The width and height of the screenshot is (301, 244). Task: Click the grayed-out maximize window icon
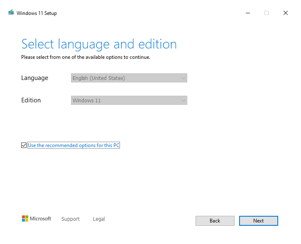tap(267, 13)
